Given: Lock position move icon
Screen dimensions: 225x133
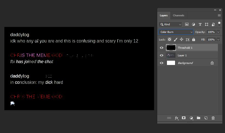Looking at the screenshot, I should 181,39.
